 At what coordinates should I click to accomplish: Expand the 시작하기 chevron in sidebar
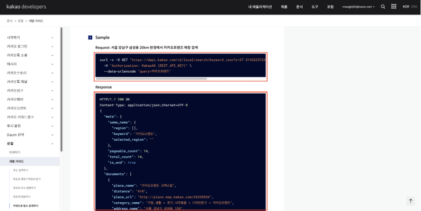coord(52,38)
